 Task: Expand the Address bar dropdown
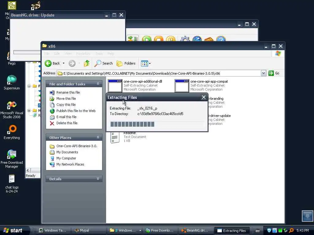pos(263,73)
